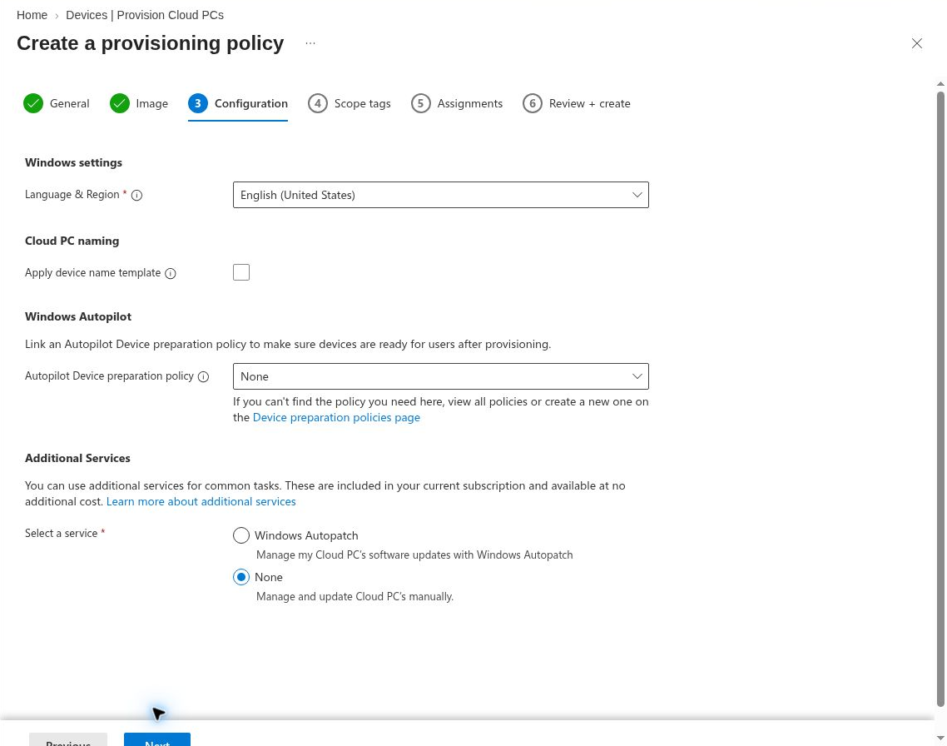Image resolution: width=947 pixels, height=746 pixels.
Task: Click the Additional Services heading
Action: [x=77, y=458]
